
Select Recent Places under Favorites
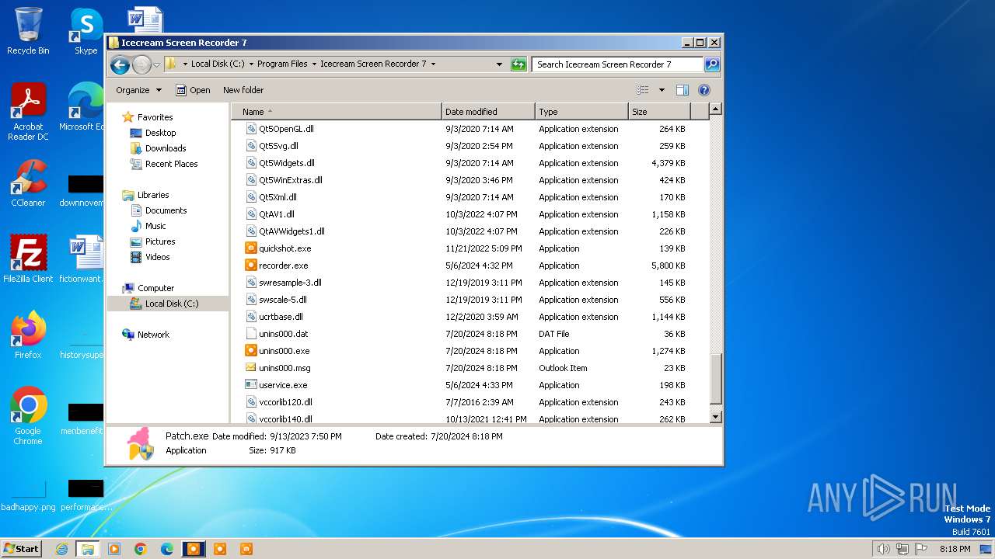tap(171, 164)
